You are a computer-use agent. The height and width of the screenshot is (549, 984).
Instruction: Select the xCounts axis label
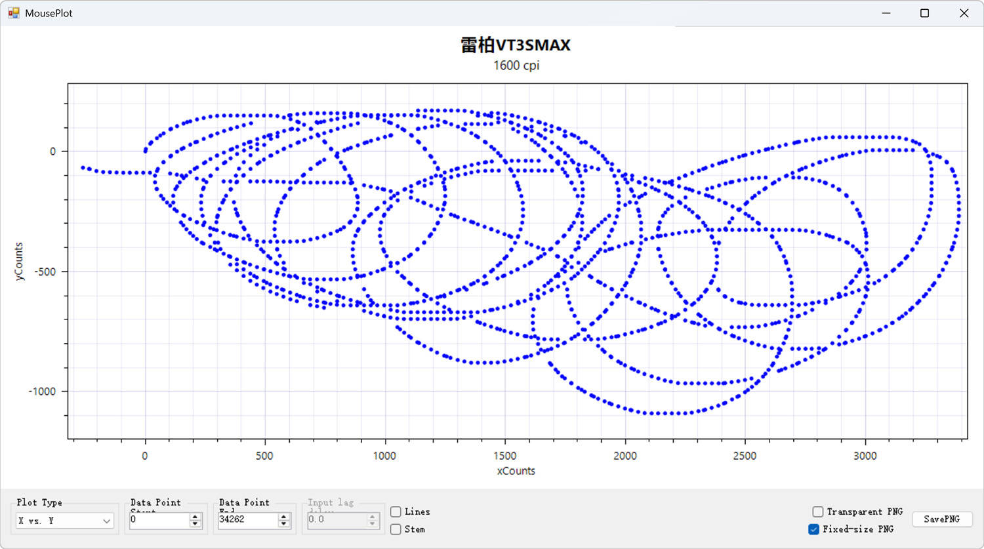(516, 471)
